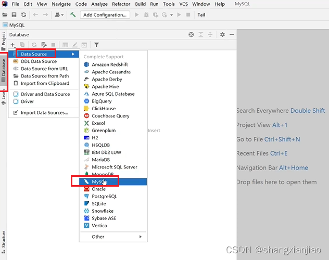The height and width of the screenshot is (260, 329).
Task: Click the Tail button in the toolbar
Action: tap(201, 15)
